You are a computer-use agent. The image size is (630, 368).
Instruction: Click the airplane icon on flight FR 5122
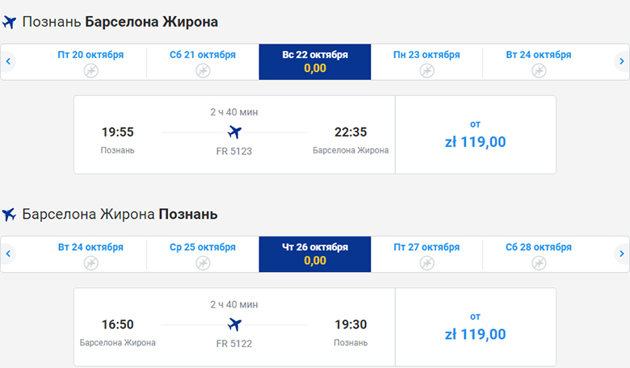[x=234, y=324]
